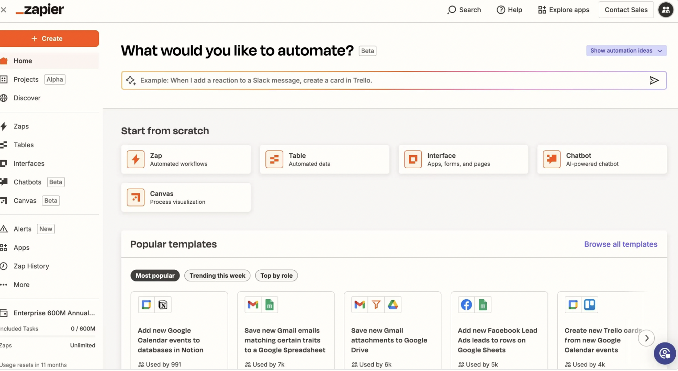Viewport: 678px width, 371px height.
Task: Click the orange Create button
Action: [47, 39]
